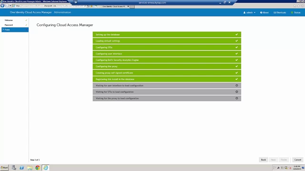Viewport: 305px width, 171px height.
Task: Click Configuring Dell's Security Analytics Engine row
Action: click(167, 60)
